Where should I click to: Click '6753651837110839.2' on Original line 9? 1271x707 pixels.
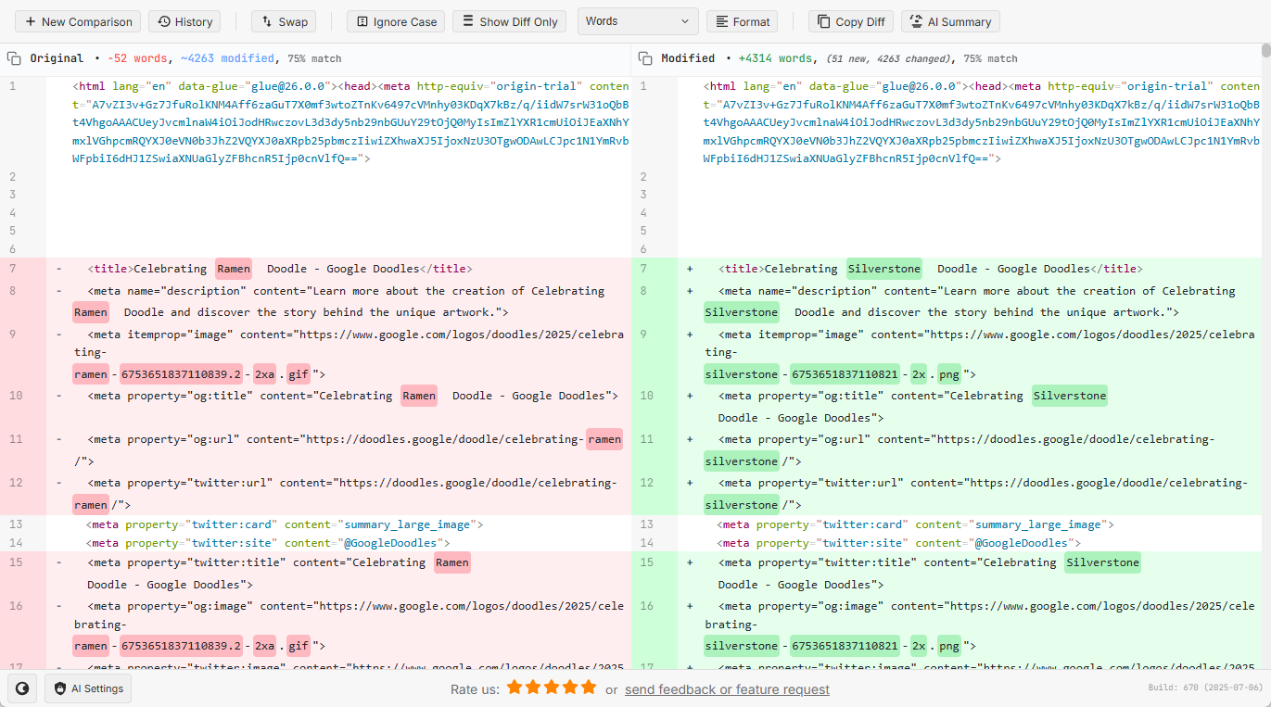click(x=181, y=374)
